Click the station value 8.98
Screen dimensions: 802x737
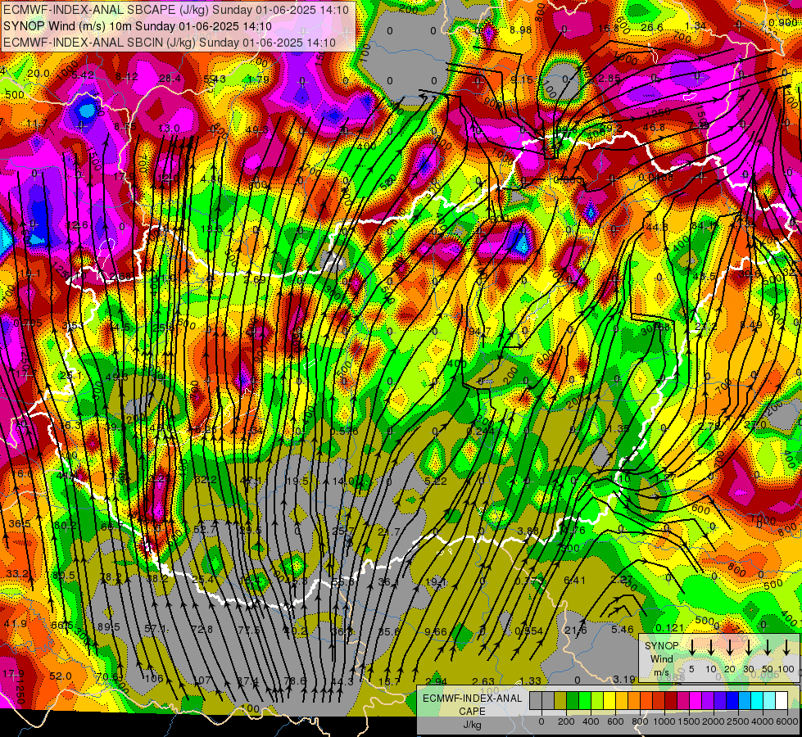click(x=521, y=30)
